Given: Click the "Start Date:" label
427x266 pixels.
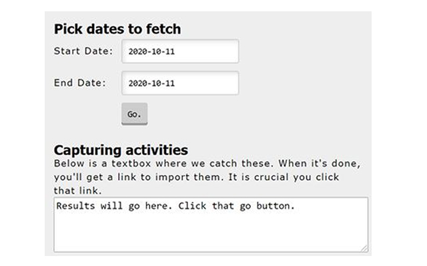Looking at the screenshot, I should (x=83, y=51).
